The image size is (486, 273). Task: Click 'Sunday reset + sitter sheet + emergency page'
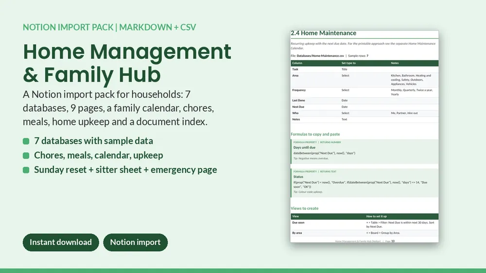pyautogui.click(x=125, y=170)
